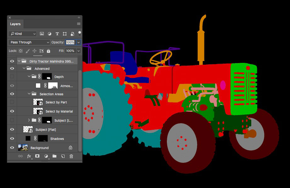Viewport: 290px width, 188px height.
Task: Expand the Subject [L... group folder
Action: tap(29, 120)
